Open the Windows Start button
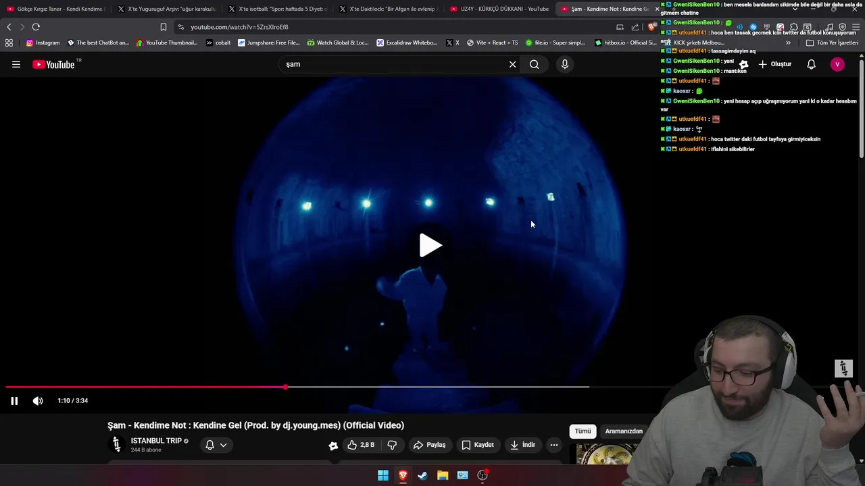The width and height of the screenshot is (865, 486). [x=383, y=475]
